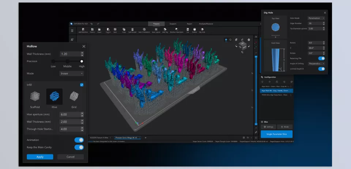Set Precision slider to Middle

pos(68,61)
